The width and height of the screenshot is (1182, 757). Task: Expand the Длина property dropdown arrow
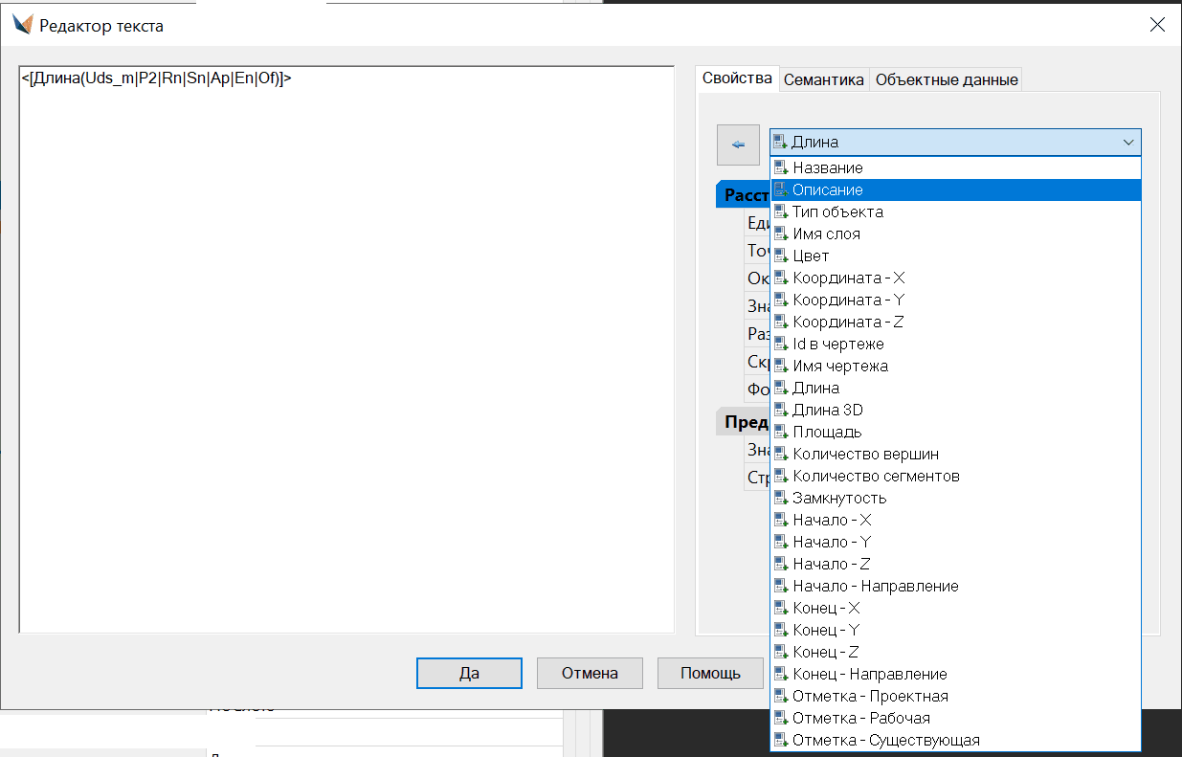click(x=1128, y=143)
